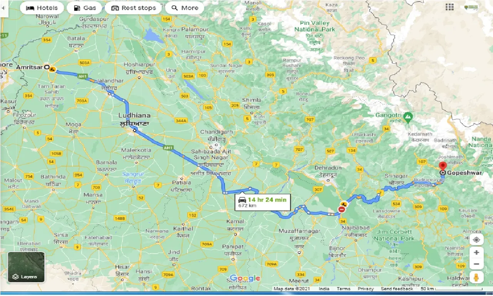Pick up the Street View pegman
Image resolution: width=493 pixels, height=296 pixels.
(x=476, y=277)
